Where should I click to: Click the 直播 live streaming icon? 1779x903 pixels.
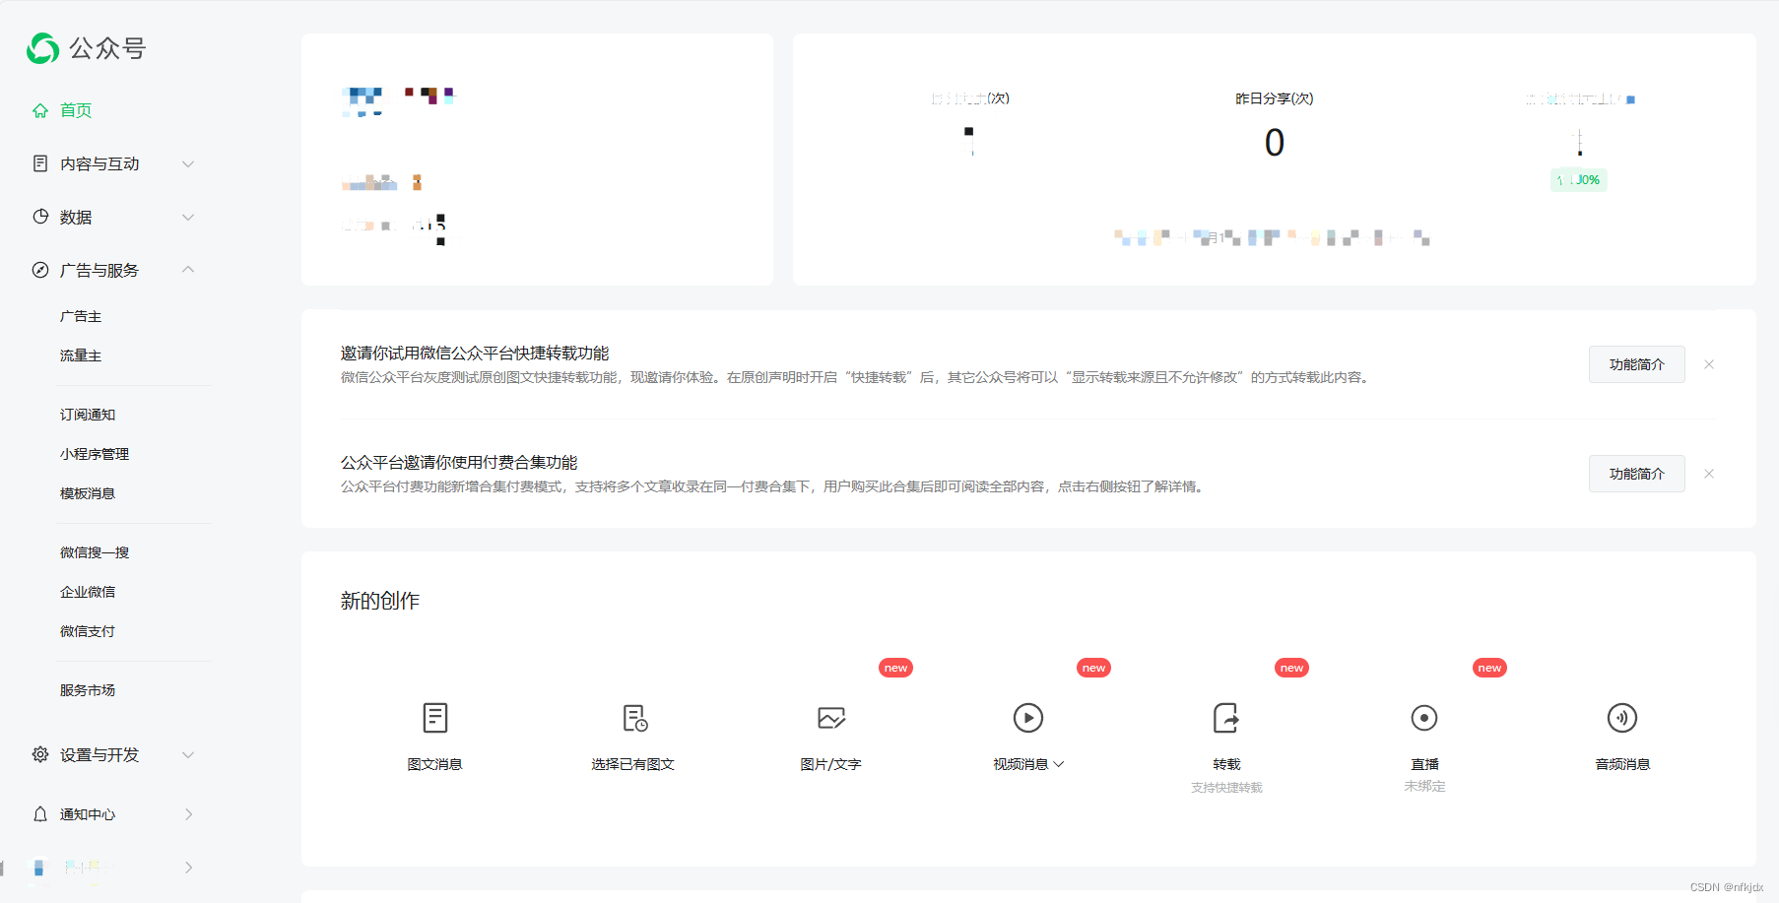click(1424, 718)
